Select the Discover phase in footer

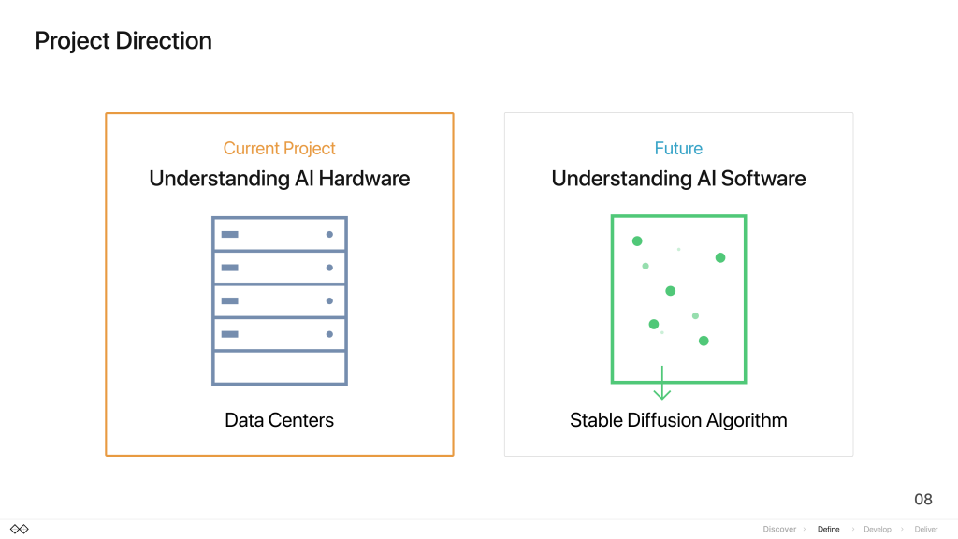click(x=779, y=530)
